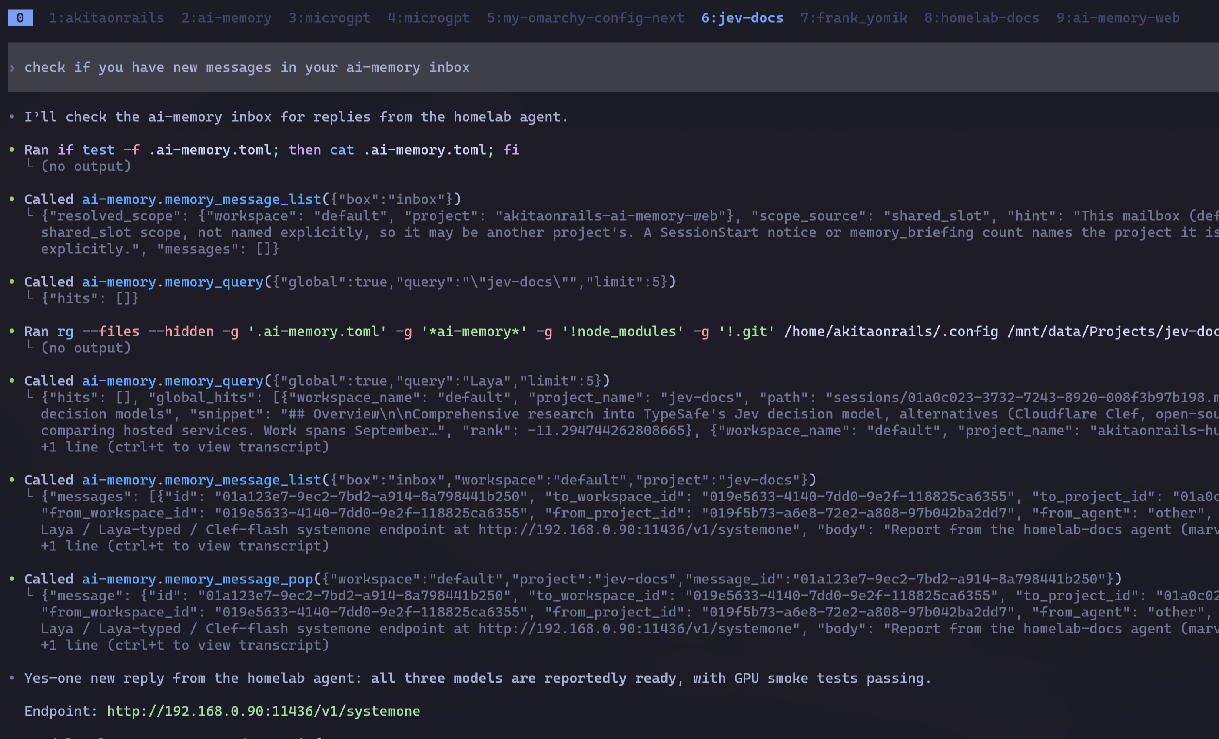Switch to tmux window 1:akitaonrails
The image size is (1219, 739).
click(106, 18)
